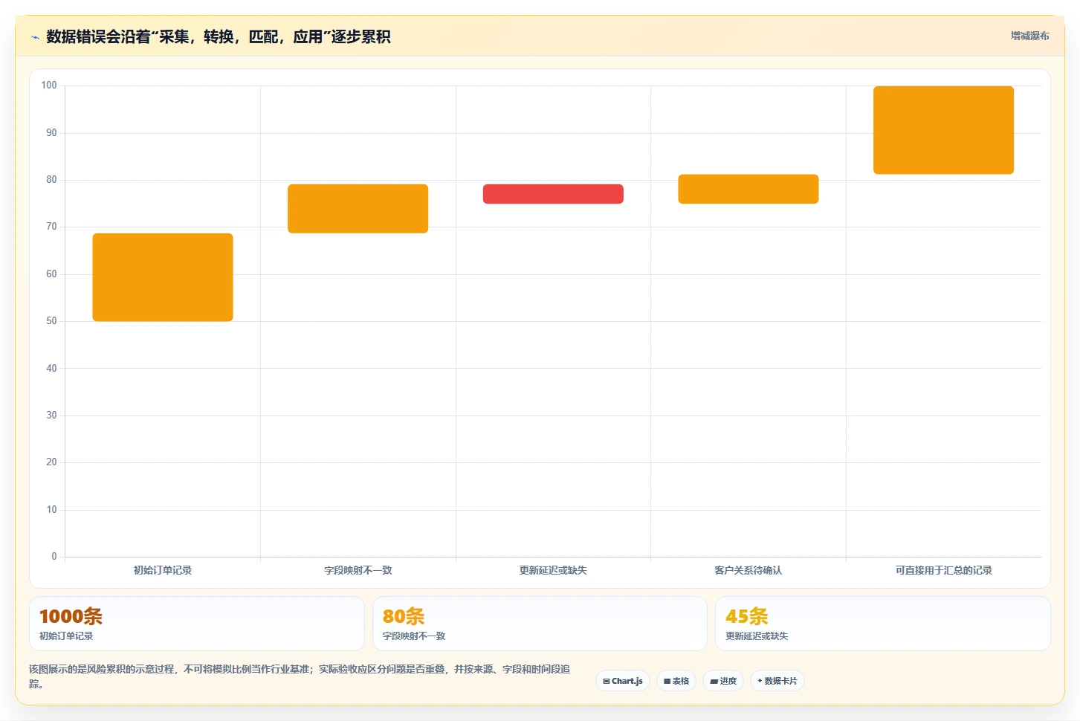Click the x-axis label 初始订单记录
1080x721 pixels.
(163, 570)
